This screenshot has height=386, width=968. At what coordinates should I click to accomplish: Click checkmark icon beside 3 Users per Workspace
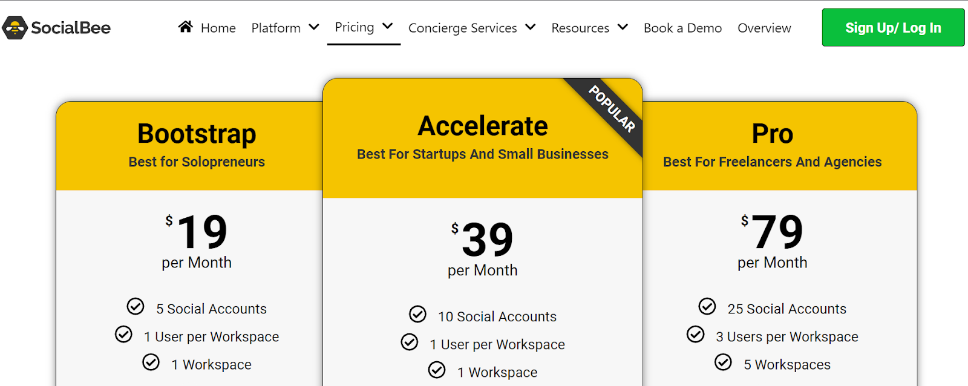(696, 335)
